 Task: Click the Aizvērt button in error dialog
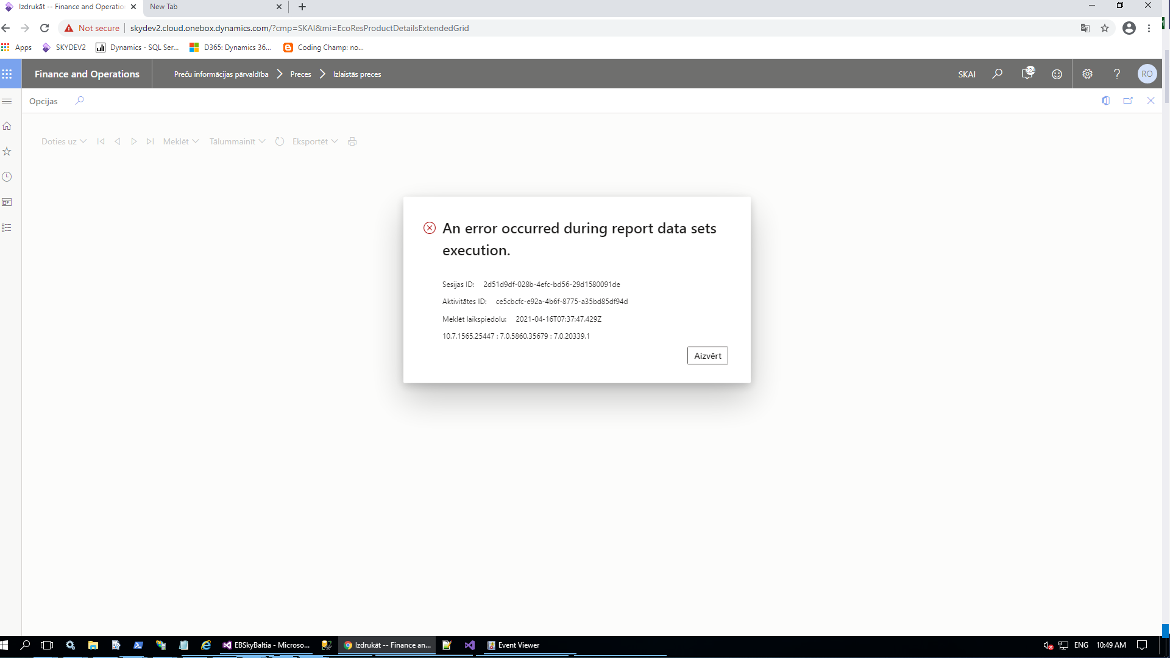click(x=707, y=356)
